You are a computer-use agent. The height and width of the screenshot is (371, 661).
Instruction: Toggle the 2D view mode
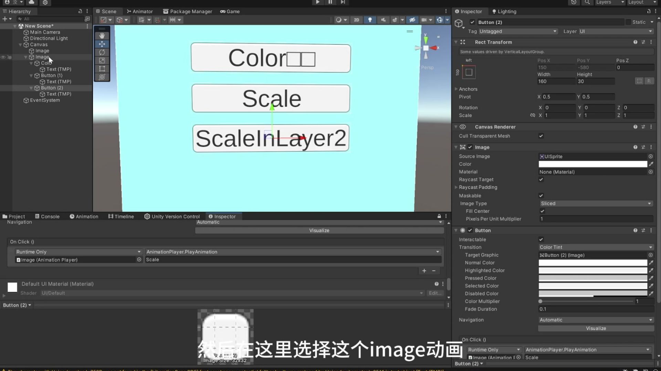(x=356, y=20)
